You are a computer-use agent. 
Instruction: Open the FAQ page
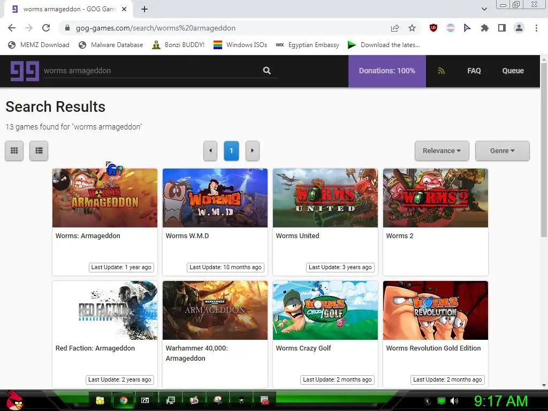pyautogui.click(x=474, y=71)
